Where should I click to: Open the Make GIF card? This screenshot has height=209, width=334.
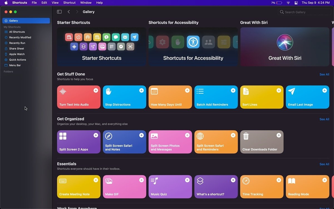[124, 187]
